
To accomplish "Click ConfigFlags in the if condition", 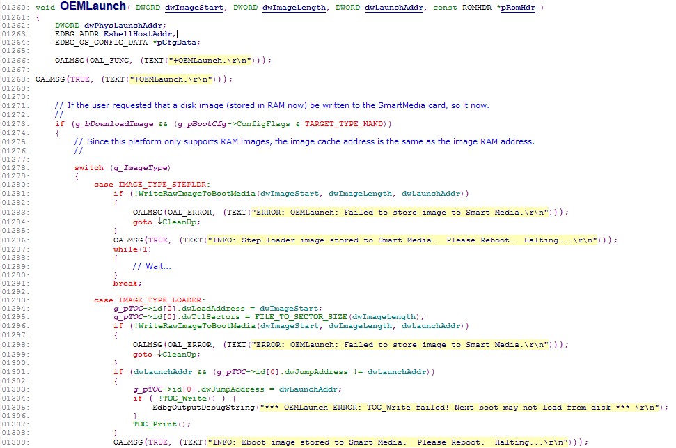I will tap(263, 124).
